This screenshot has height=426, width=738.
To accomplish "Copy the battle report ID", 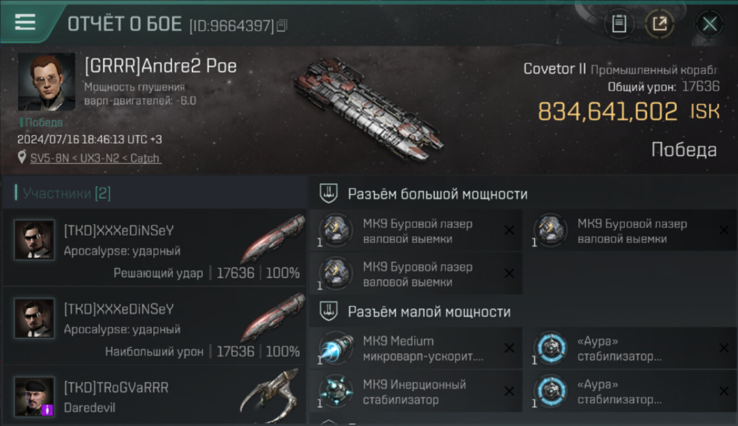I will point(283,26).
